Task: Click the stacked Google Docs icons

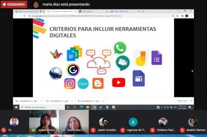Action: tap(74, 53)
